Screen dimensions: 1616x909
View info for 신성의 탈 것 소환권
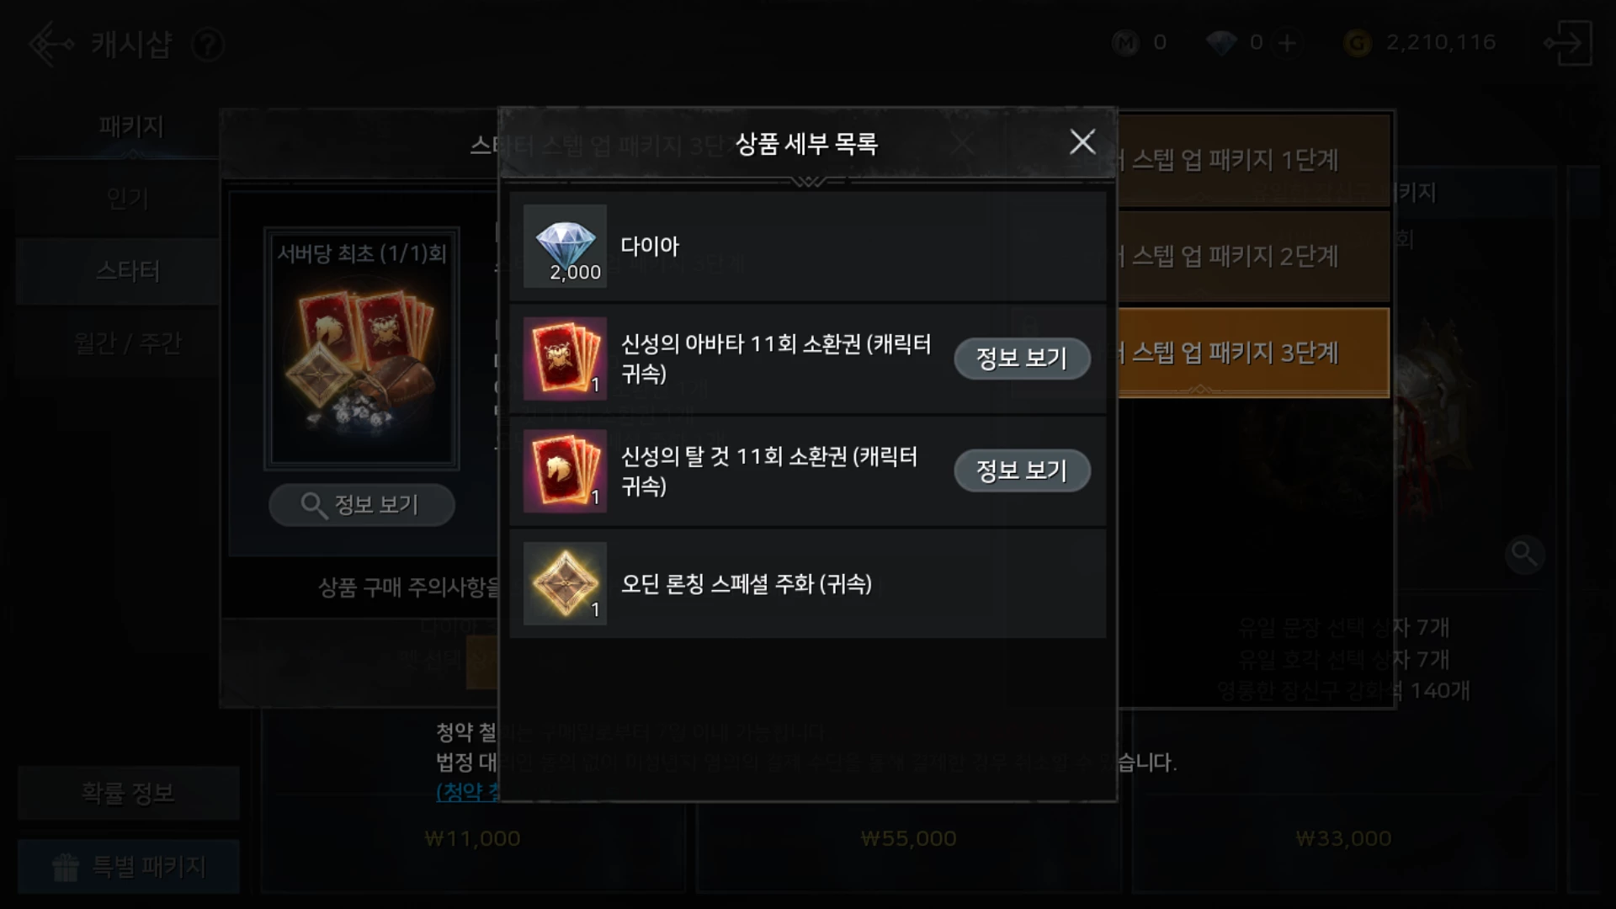[1022, 470]
